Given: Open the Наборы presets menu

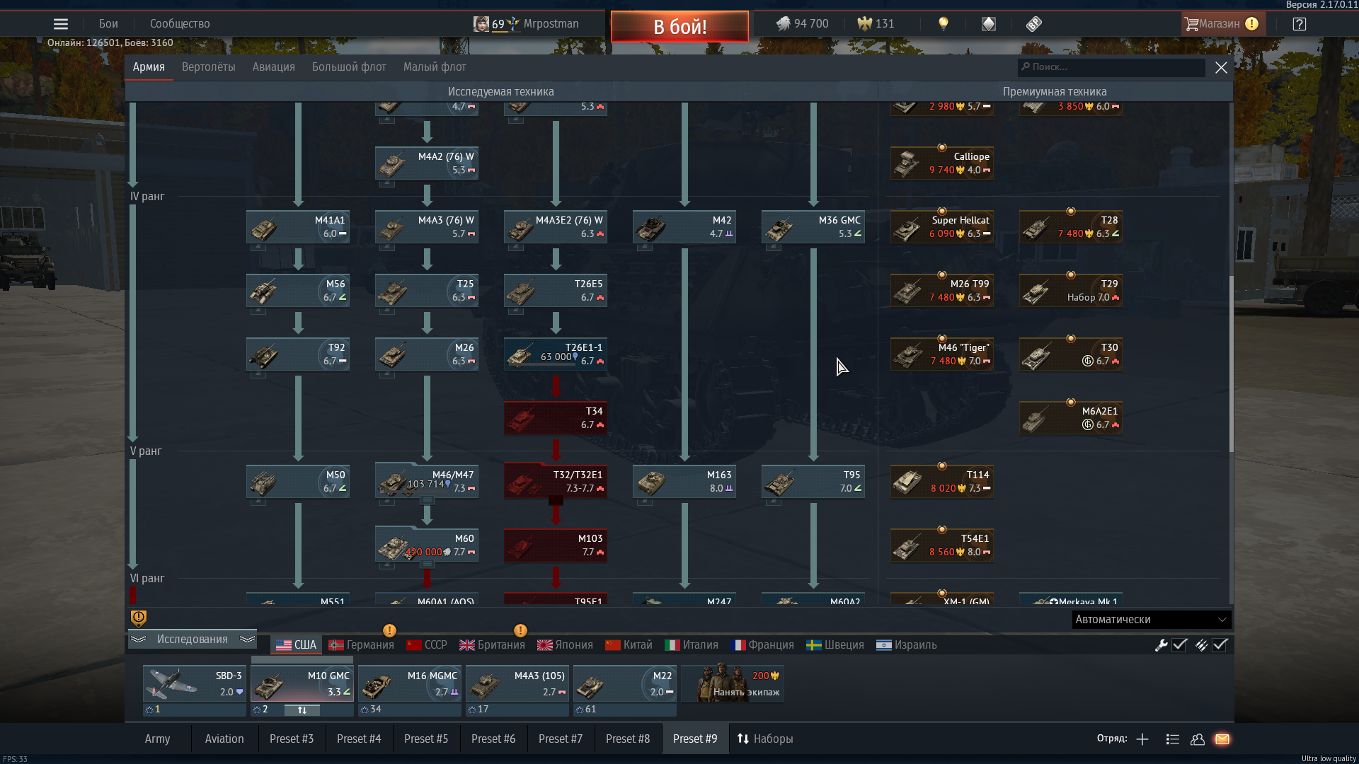Looking at the screenshot, I should pyautogui.click(x=765, y=739).
